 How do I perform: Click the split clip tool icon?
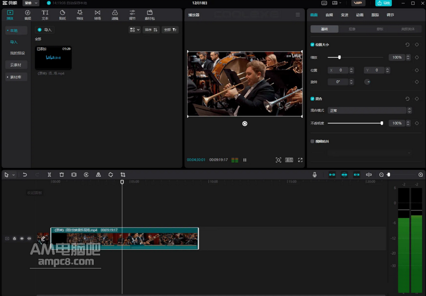(x=49, y=175)
